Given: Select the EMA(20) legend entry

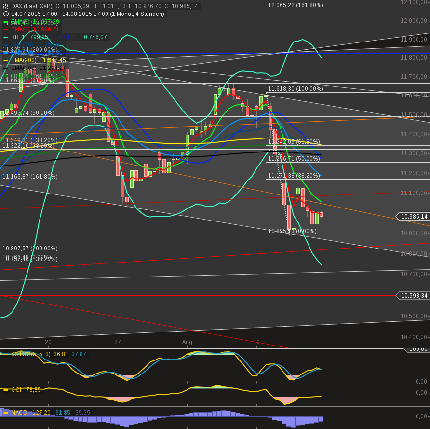Looking at the screenshot, I should pyautogui.click(x=37, y=53).
